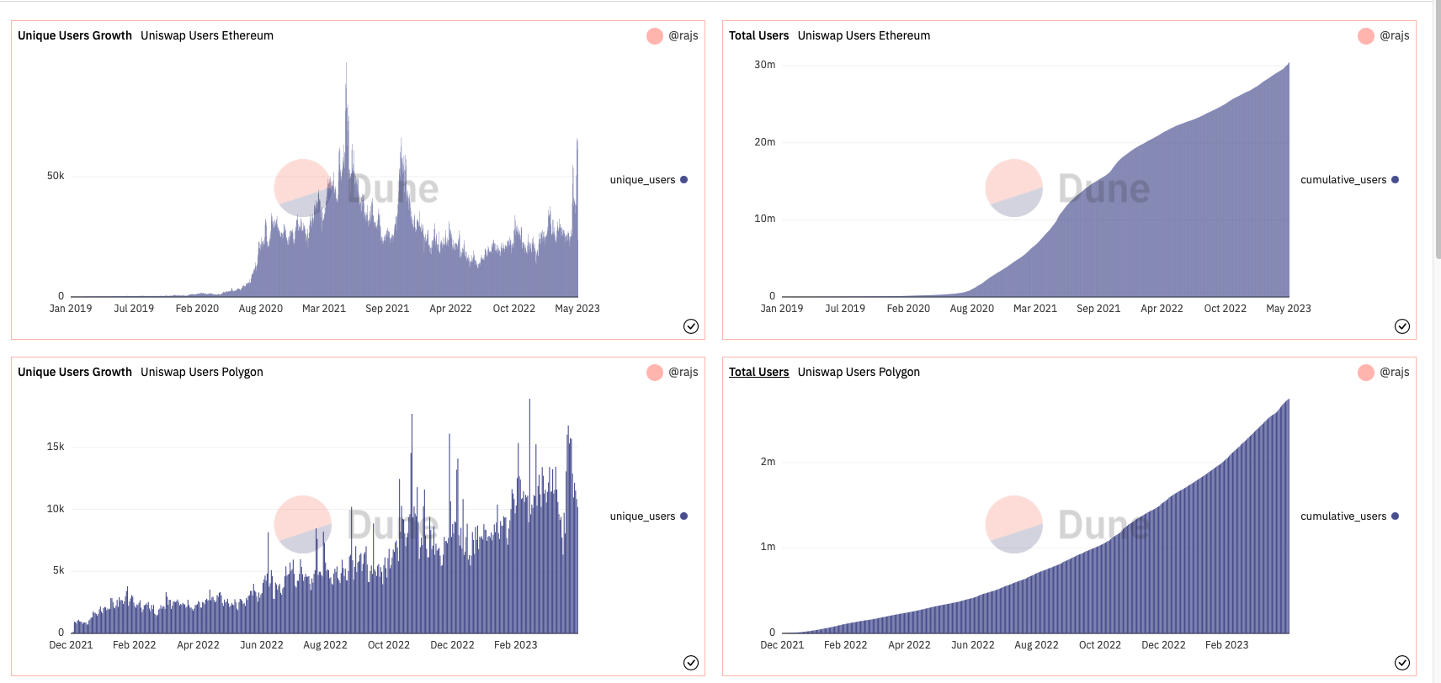Click checkmark icon on Polygon Unique Users Growth chart

(691, 663)
